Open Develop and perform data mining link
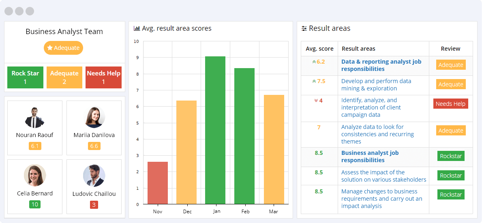The image size is (482, 223). coord(376,85)
